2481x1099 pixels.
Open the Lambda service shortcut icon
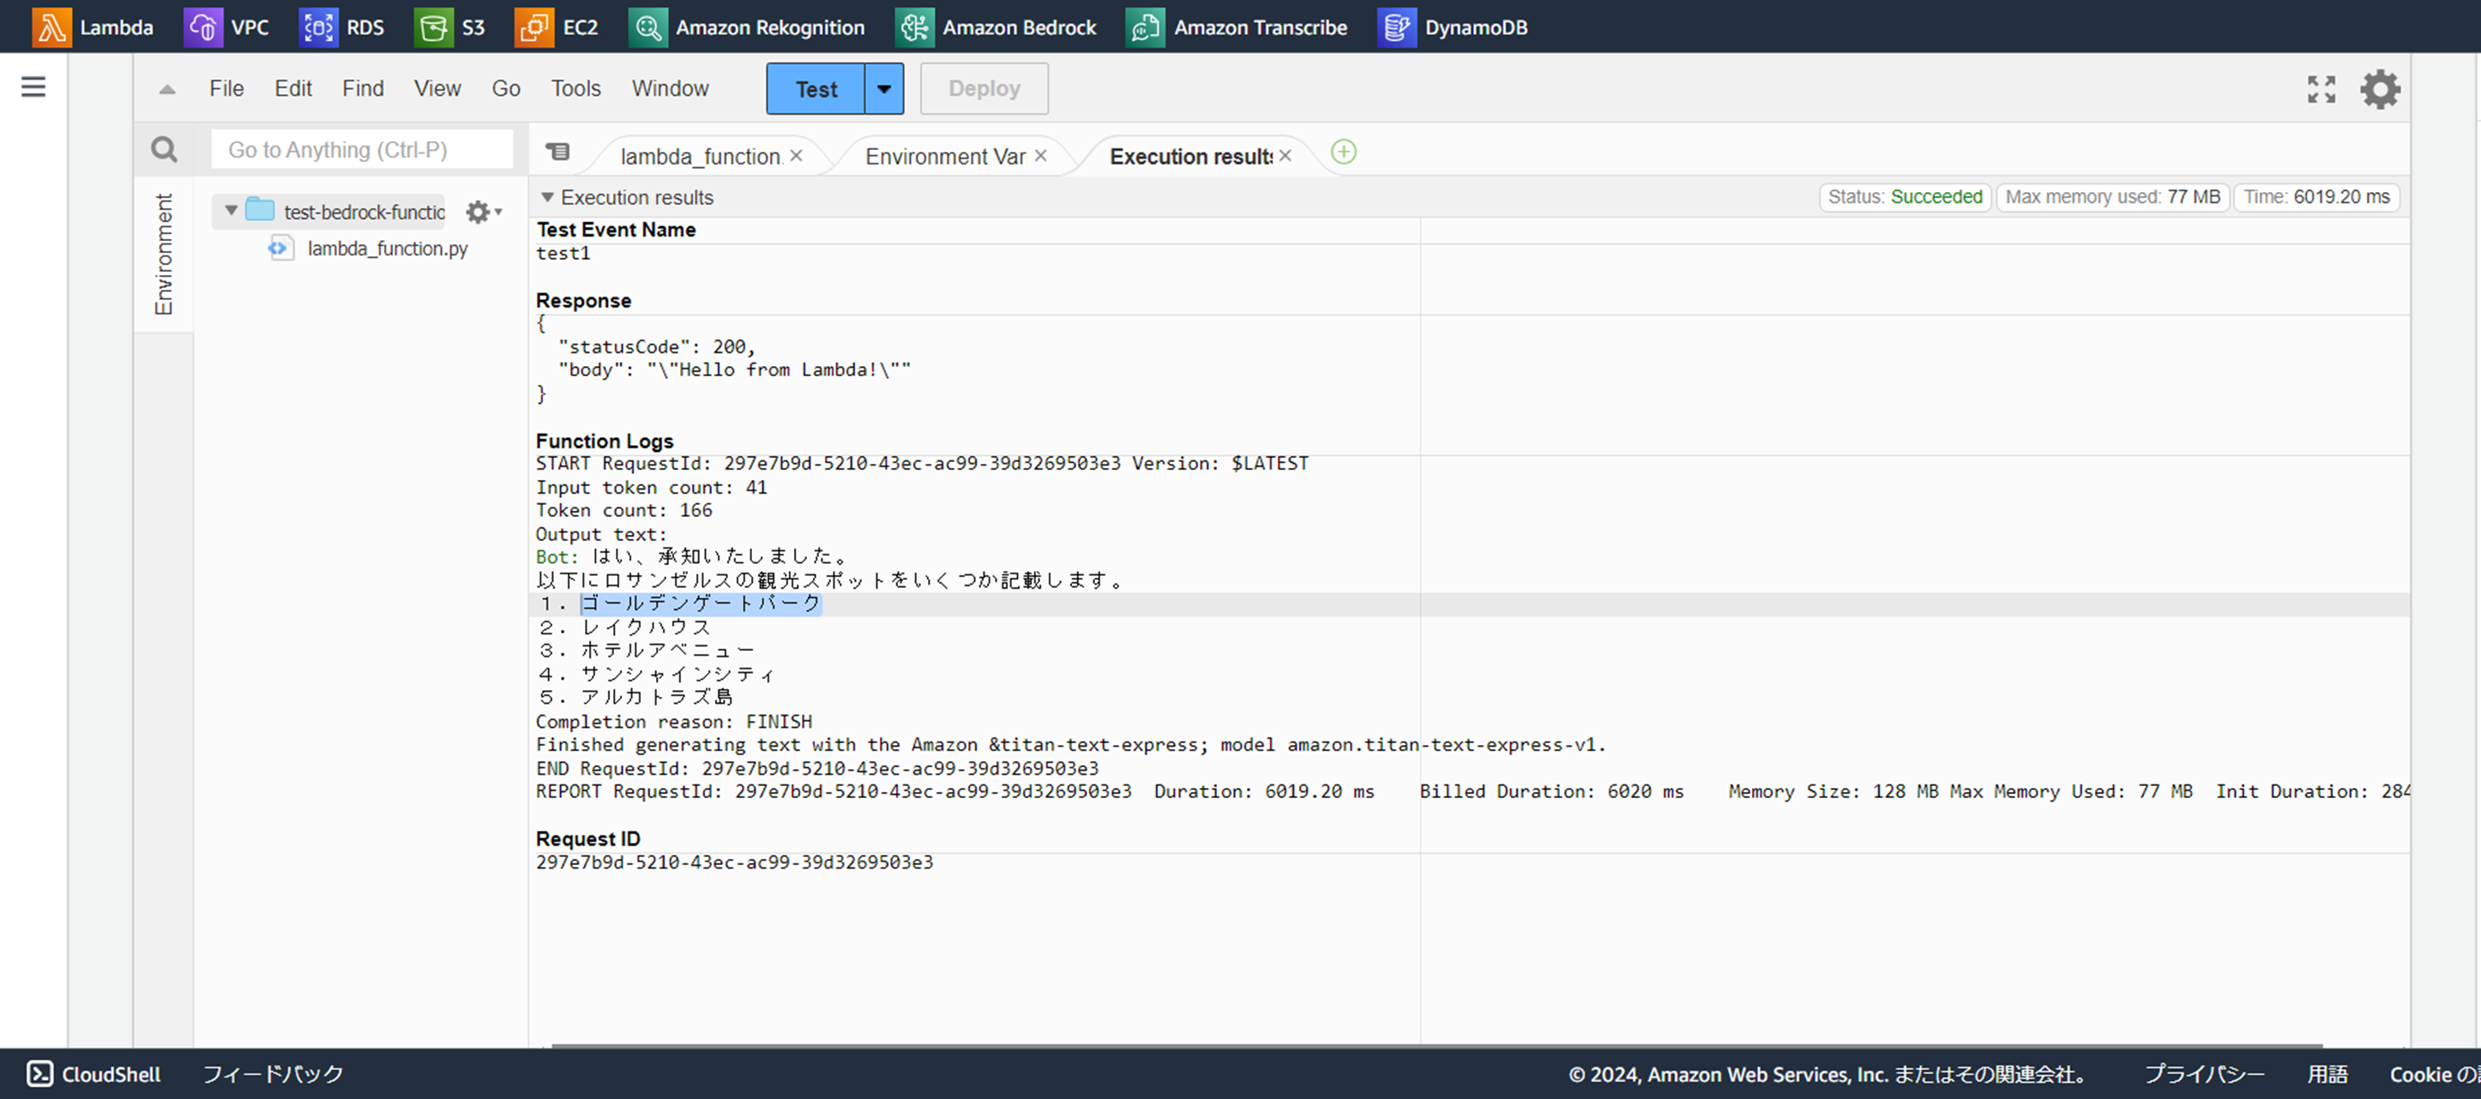pyautogui.click(x=51, y=27)
